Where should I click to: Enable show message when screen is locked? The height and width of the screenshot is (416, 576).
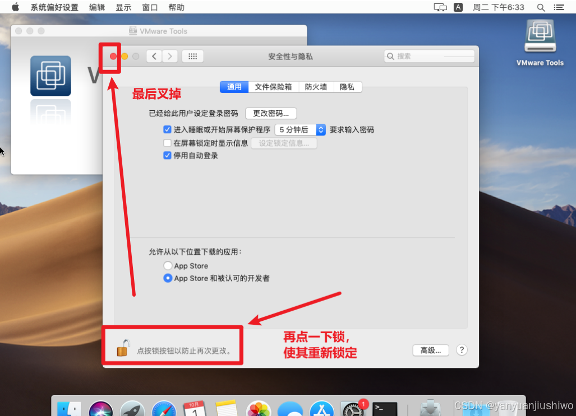point(167,143)
